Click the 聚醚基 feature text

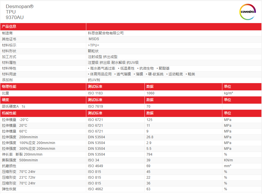[164, 68]
